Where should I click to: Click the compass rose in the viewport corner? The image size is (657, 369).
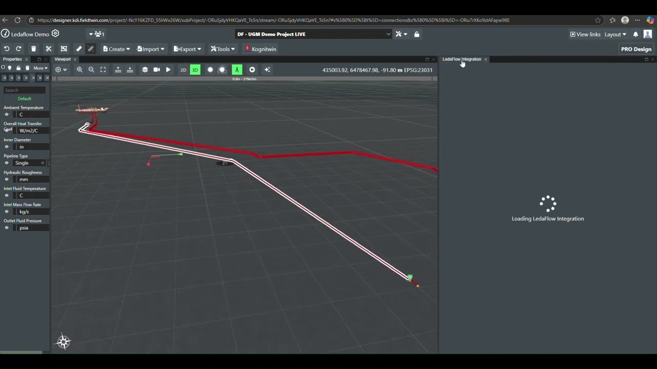(64, 342)
